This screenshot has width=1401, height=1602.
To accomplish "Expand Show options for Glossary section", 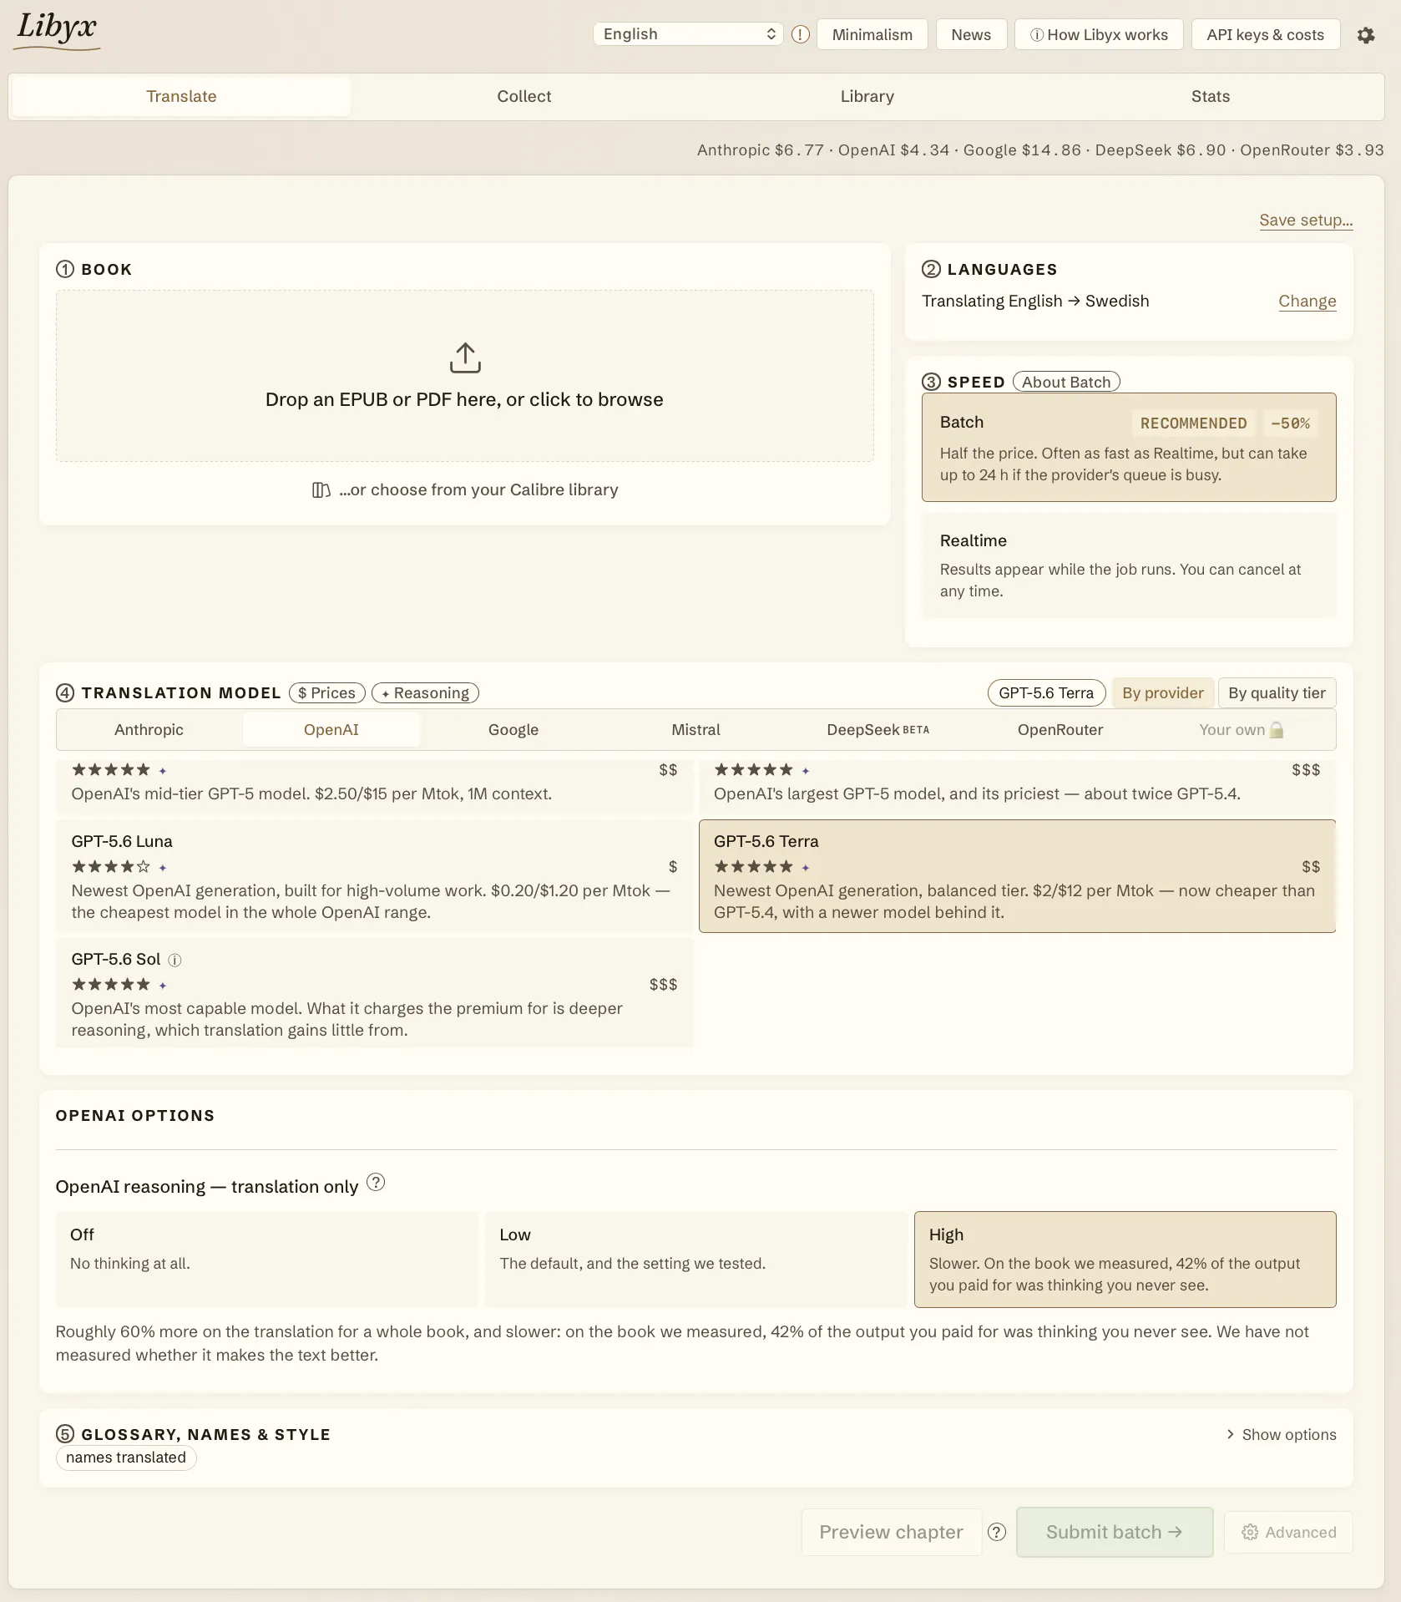I will [x=1281, y=1434].
